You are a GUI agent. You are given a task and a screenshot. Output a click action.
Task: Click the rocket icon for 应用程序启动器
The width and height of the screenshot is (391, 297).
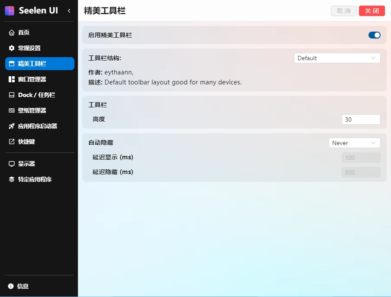tap(12, 126)
